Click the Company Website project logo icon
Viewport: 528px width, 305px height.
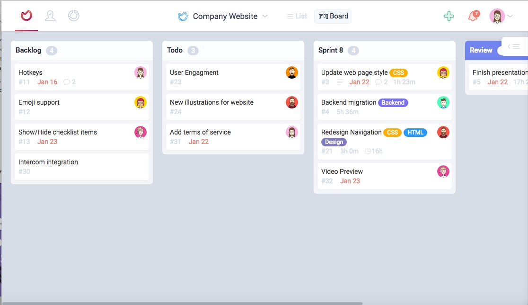click(183, 16)
